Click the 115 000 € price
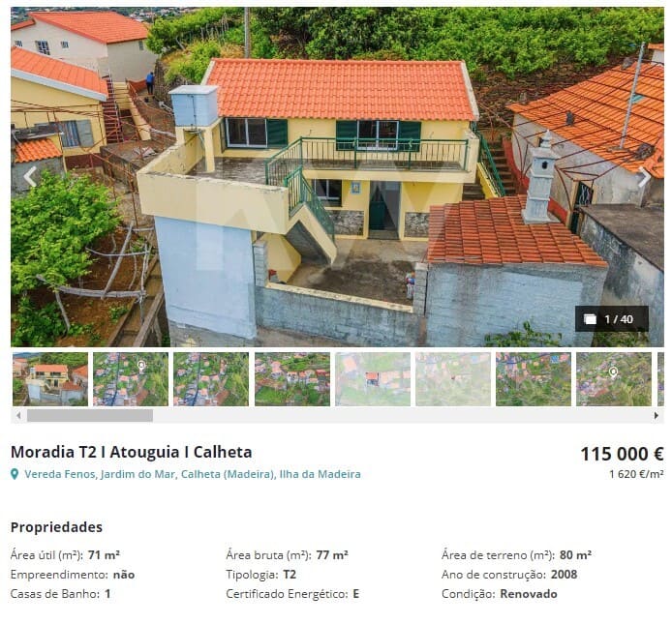 click(622, 454)
